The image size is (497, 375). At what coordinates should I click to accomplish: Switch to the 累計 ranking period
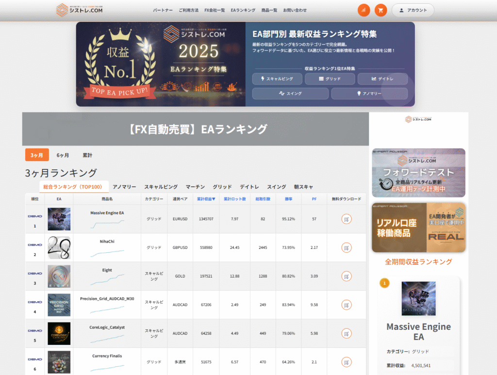[x=87, y=155]
